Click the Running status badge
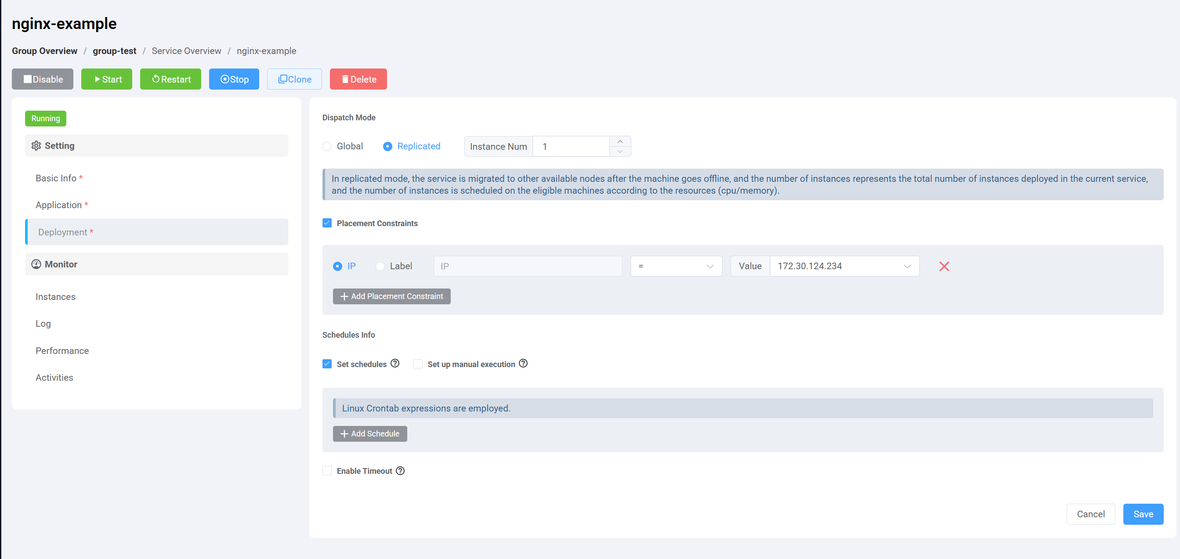Image resolution: width=1180 pixels, height=559 pixels. [x=46, y=119]
